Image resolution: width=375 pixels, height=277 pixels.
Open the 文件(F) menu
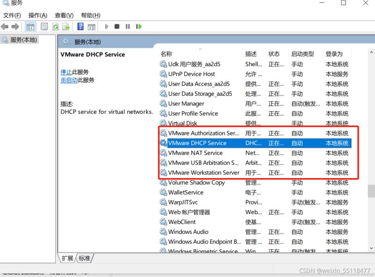pos(12,15)
